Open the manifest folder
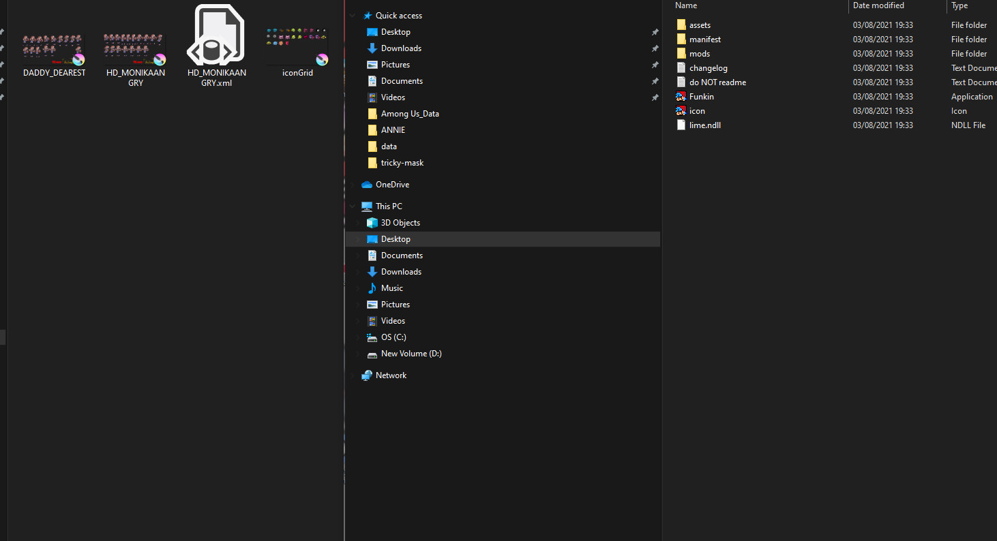The height and width of the screenshot is (541, 997). coord(706,39)
